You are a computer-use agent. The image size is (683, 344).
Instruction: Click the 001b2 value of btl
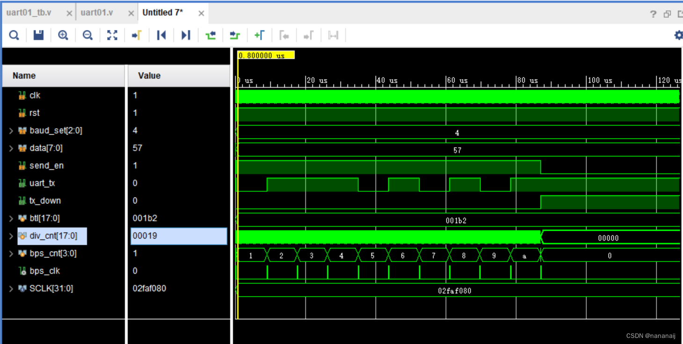pyautogui.click(x=145, y=219)
